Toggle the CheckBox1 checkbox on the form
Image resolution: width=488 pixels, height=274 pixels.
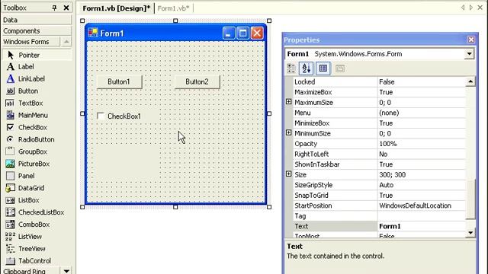point(101,116)
